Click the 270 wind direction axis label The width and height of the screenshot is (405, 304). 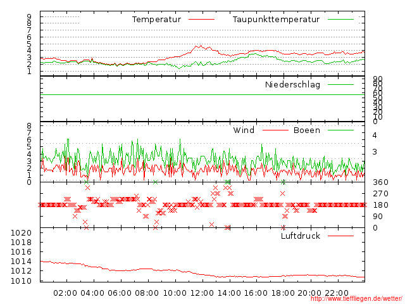381,194
